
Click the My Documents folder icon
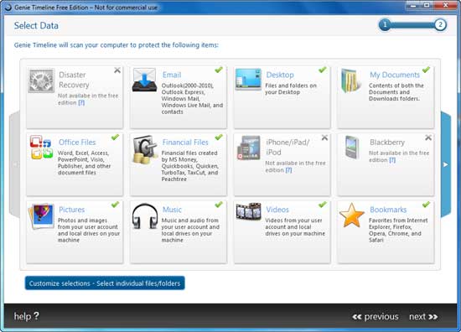pos(351,80)
